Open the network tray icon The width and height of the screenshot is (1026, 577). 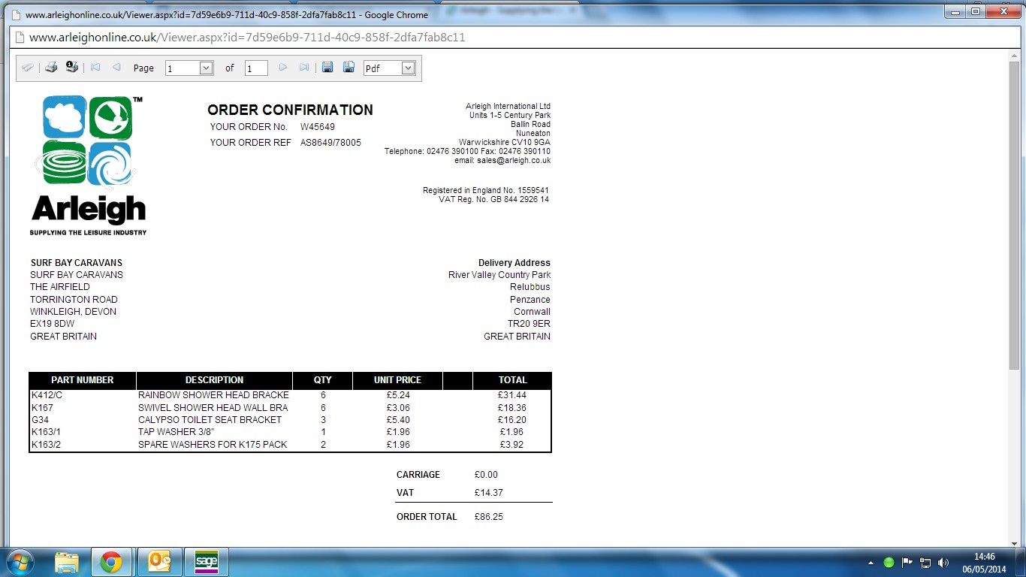click(925, 562)
